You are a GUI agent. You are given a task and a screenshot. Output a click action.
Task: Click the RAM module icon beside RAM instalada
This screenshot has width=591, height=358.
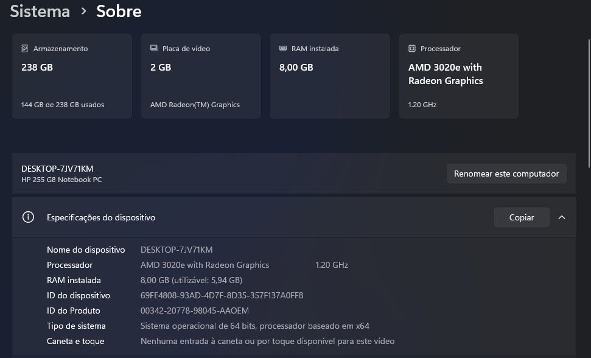point(283,49)
